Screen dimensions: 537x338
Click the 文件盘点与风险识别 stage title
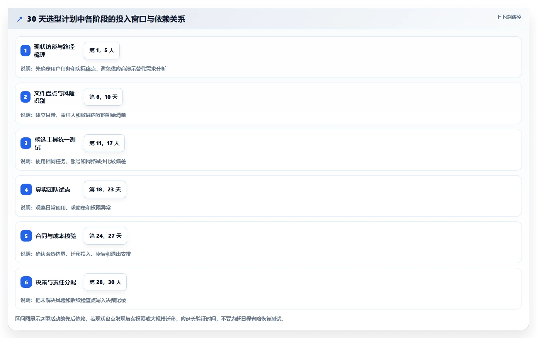[54, 97]
